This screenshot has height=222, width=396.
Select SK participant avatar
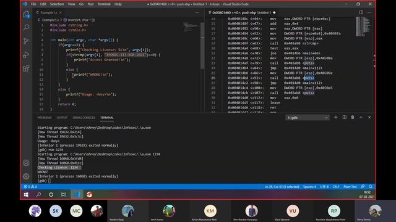56,211
